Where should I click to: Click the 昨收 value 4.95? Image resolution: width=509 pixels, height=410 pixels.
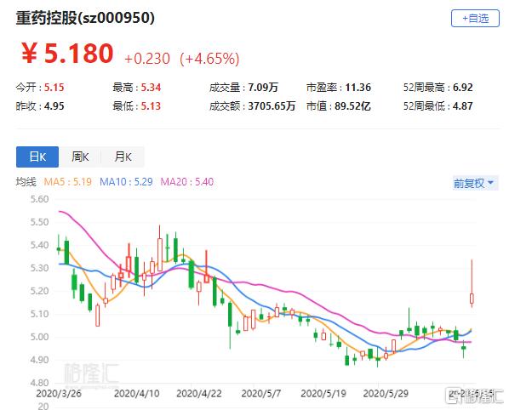54,106
